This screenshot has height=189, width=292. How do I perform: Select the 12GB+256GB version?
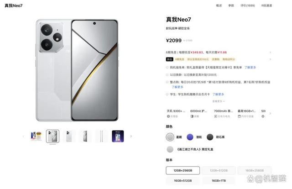(182, 170)
